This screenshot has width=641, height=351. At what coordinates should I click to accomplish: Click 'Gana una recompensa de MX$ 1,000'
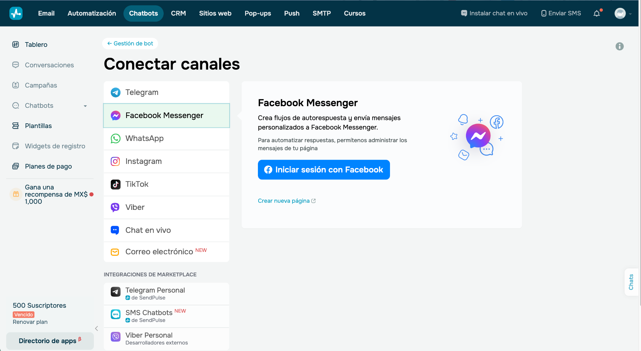(x=56, y=194)
